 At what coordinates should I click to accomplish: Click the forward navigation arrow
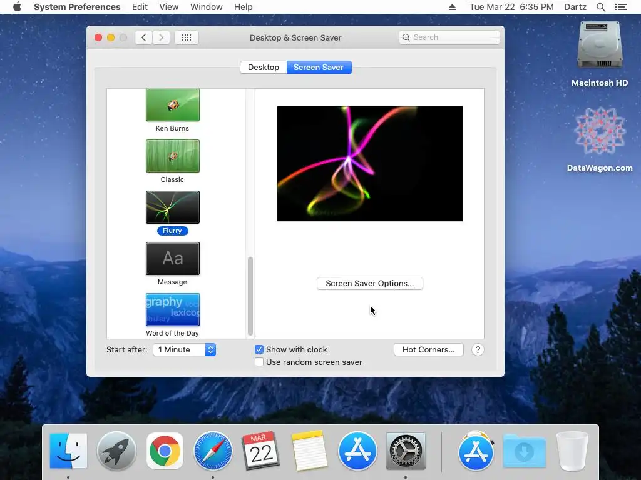click(161, 37)
